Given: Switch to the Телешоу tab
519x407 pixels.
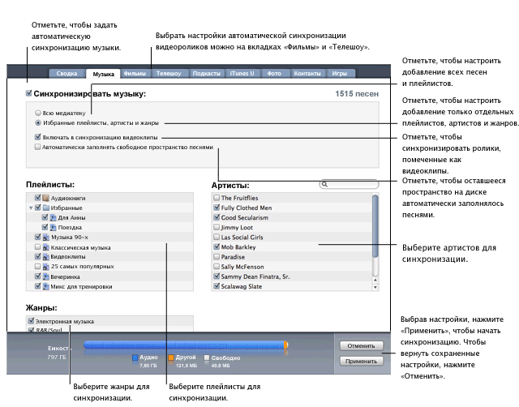Looking at the screenshot, I should (x=169, y=74).
